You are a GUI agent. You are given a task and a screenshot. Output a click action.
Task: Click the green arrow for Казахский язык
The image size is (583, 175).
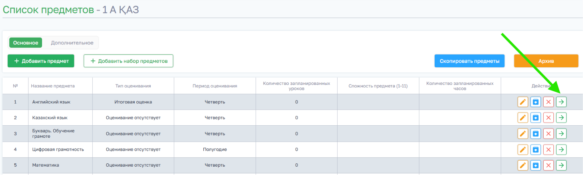pyautogui.click(x=561, y=117)
